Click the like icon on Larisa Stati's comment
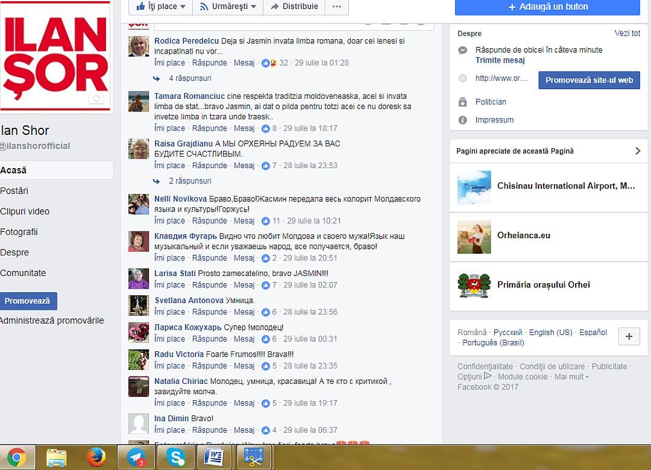651x470 pixels. 266,285
